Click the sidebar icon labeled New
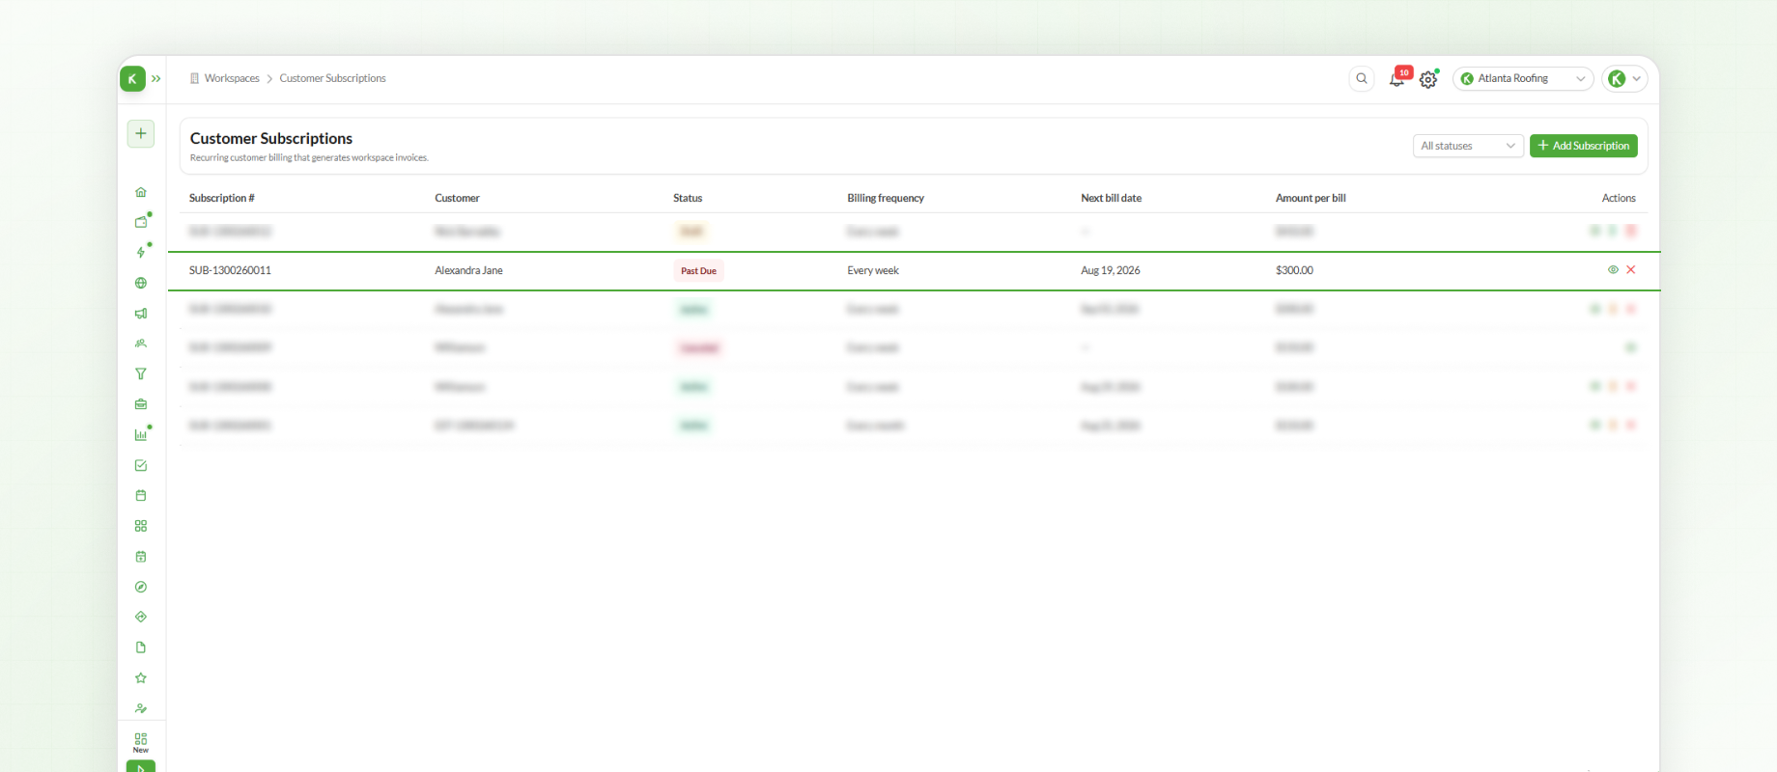The image size is (1777, 772). tap(141, 742)
